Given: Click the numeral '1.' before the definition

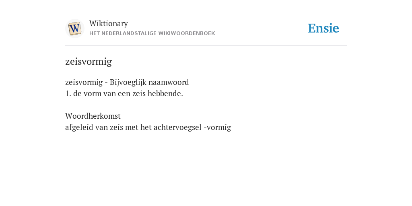Looking at the screenshot, I should click(x=68, y=93).
